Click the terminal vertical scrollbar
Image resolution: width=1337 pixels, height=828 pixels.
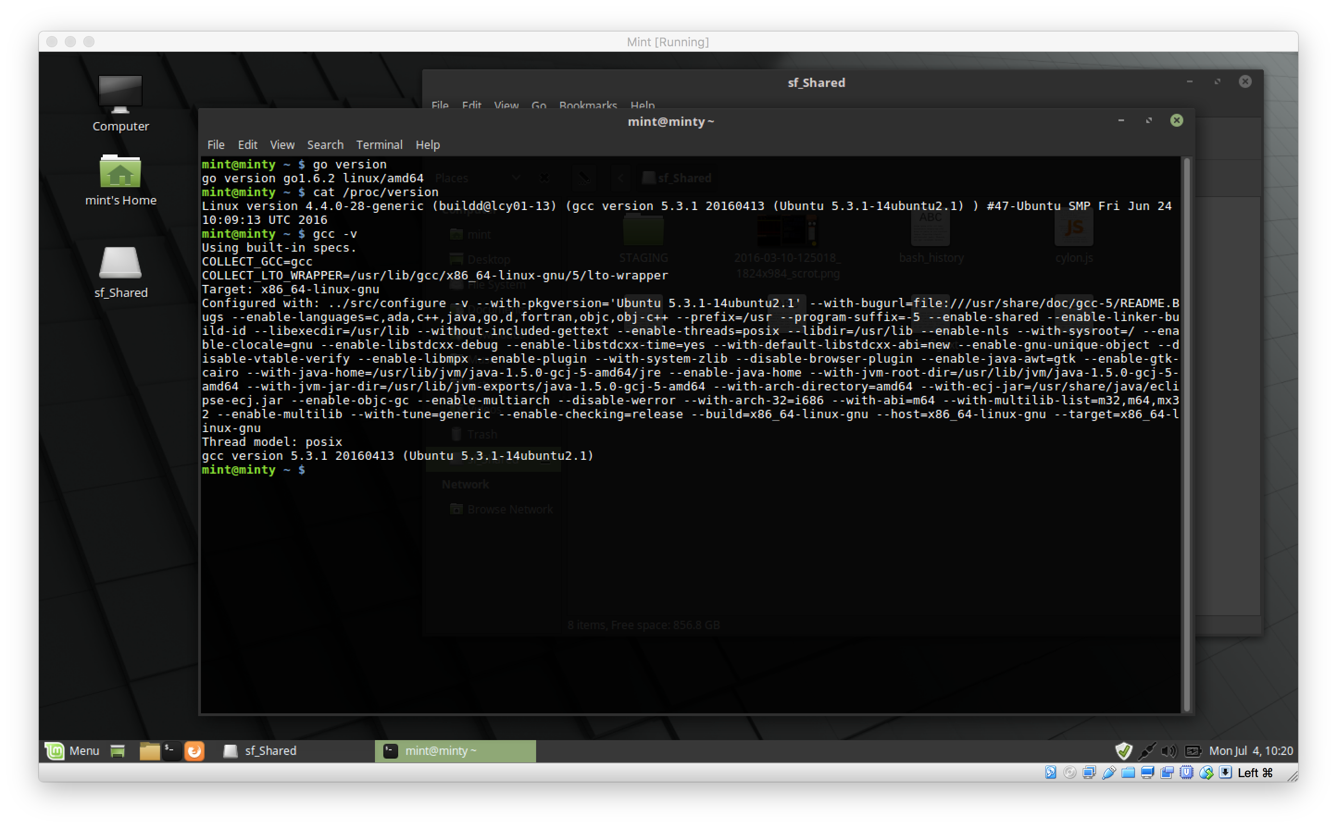point(1187,435)
